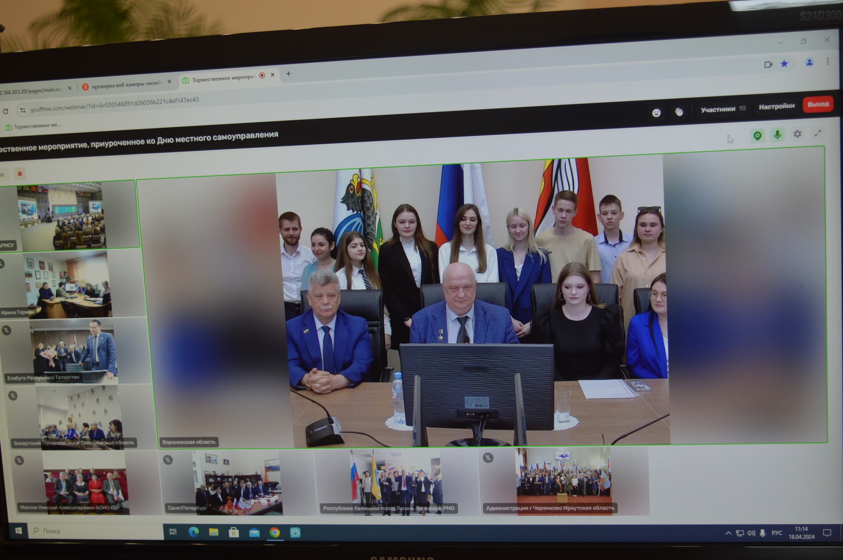The height and width of the screenshot is (560, 843).
Task: Click the camera permission icon in address bar
Action: point(768,65)
